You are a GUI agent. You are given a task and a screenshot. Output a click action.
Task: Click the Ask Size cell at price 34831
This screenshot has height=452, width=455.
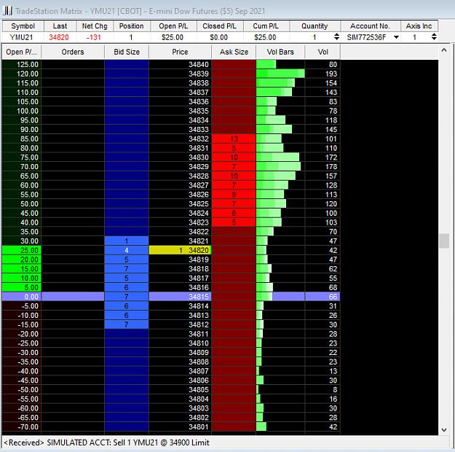234,148
